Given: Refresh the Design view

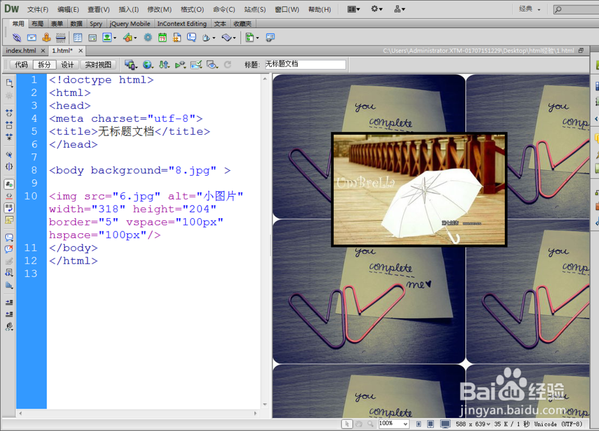Looking at the screenshot, I should [228, 65].
